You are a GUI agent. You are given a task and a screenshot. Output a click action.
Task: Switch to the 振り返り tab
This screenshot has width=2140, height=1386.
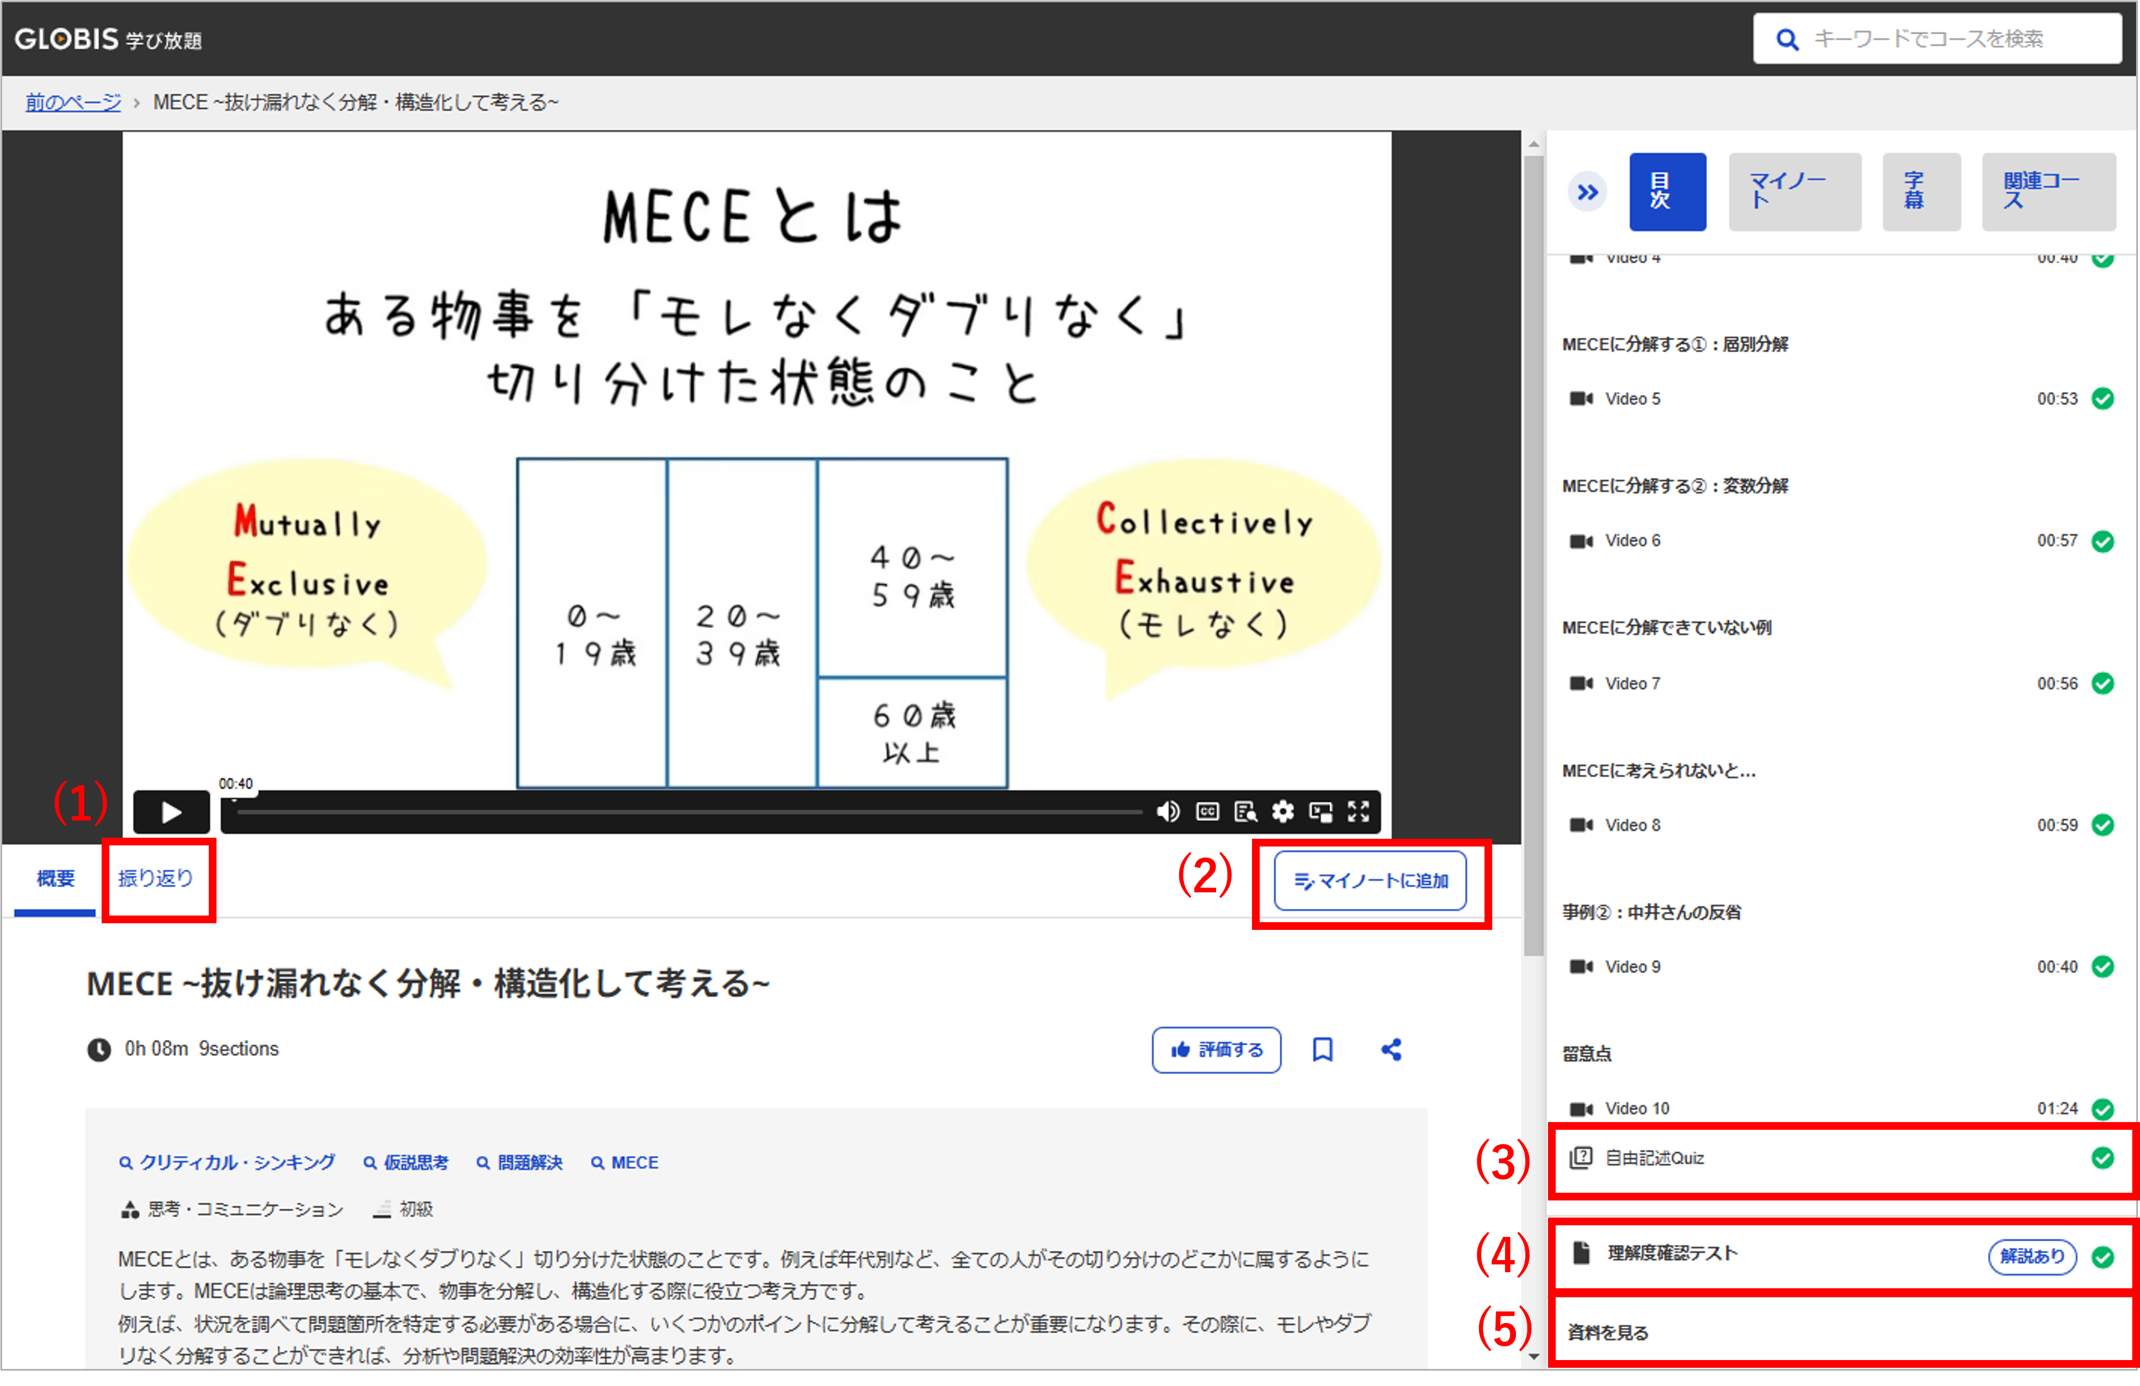coord(156,878)
